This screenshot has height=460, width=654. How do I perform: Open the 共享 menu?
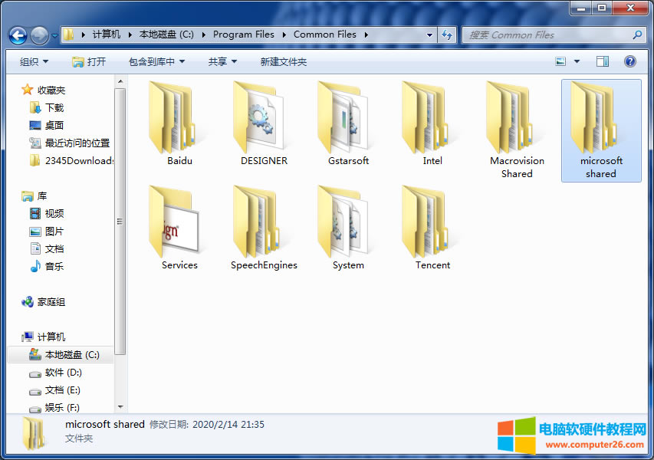click(x=222, y=62)
